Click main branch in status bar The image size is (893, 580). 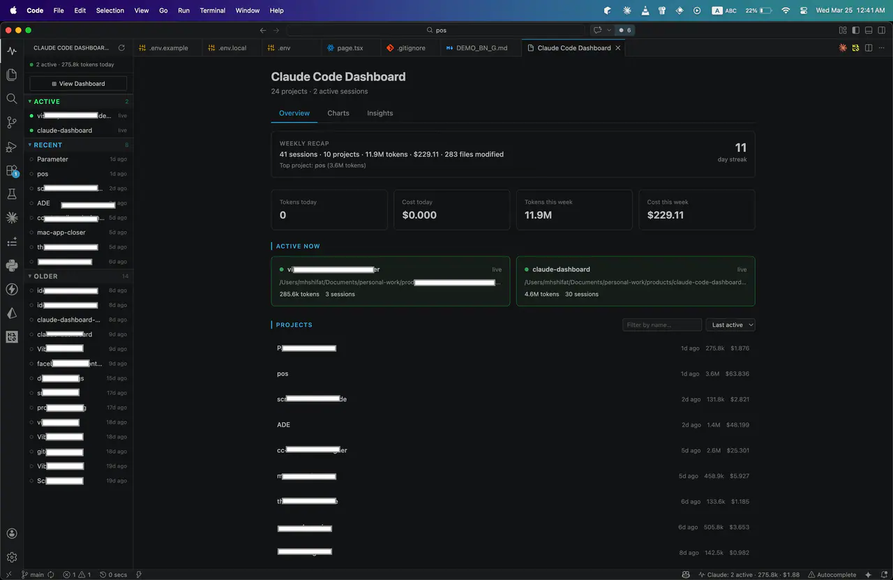33,574
